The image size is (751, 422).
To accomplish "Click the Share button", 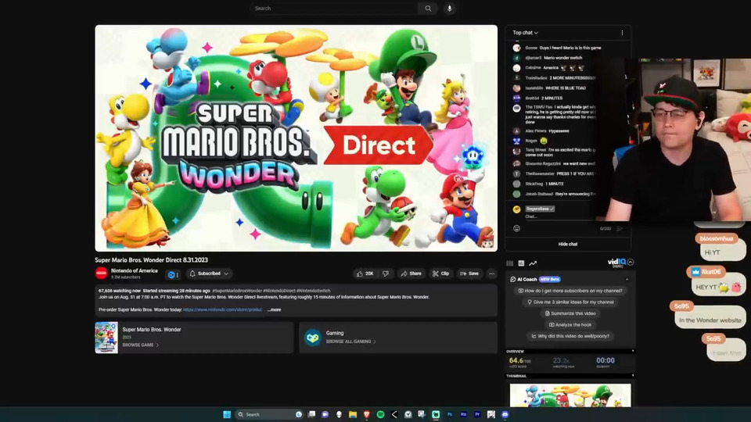I will (411, 274).
